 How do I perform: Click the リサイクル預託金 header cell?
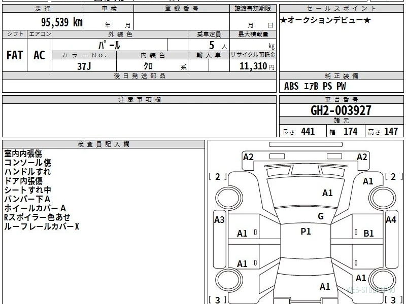253,55
